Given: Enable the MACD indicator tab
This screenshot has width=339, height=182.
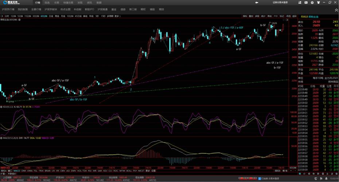Looking at the screenshot, I should click(17, 170).
